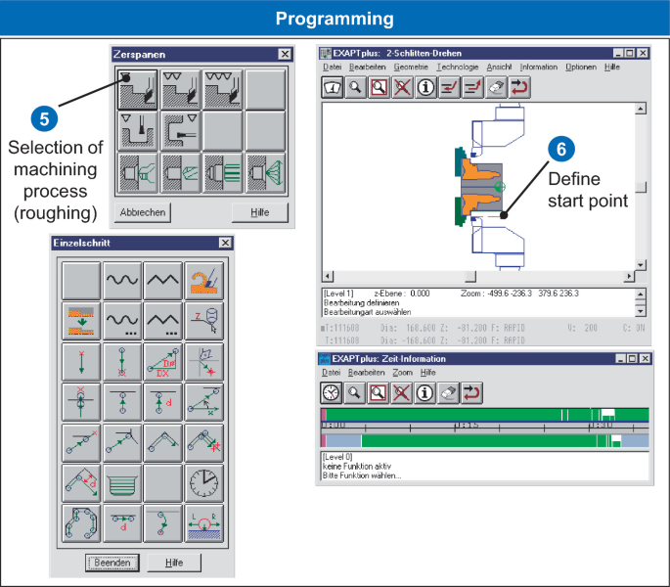Click the up arrow of drawing vertical scrollbar

(x=641, y=109)
